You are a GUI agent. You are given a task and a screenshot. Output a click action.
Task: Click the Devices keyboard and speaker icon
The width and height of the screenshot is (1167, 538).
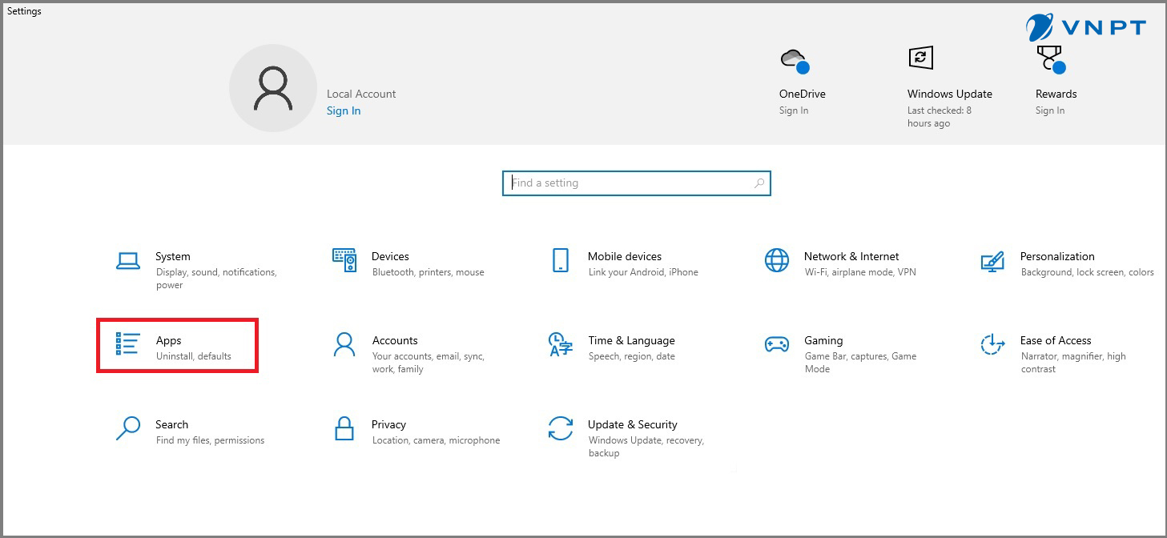(344, 260)
